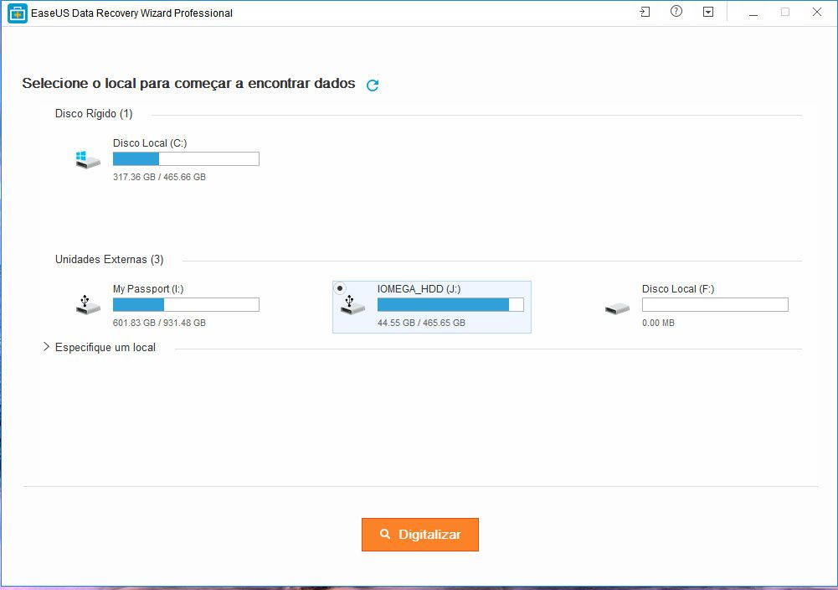Minimize the EaseUS window

coord(753,12)
